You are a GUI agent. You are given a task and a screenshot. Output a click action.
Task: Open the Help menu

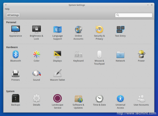[x=7, y=9]
